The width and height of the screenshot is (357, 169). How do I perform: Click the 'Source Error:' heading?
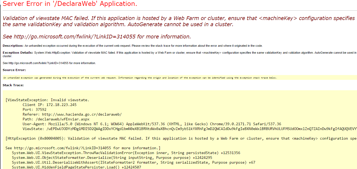14,70
